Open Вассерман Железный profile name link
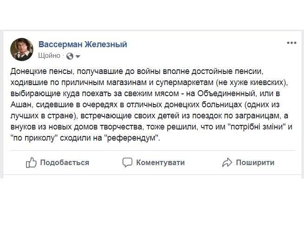Screen dimensions: 304x228 coord(83,44)
